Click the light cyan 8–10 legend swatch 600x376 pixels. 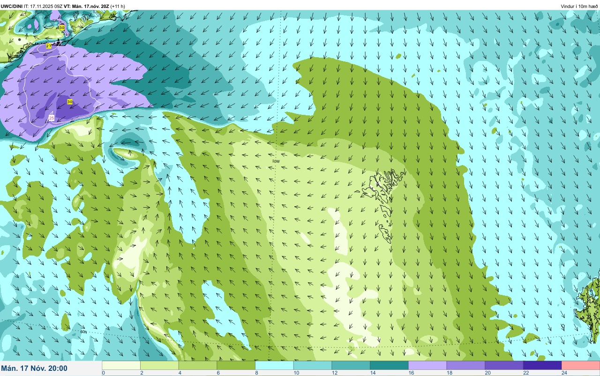[x=274, y=365]
